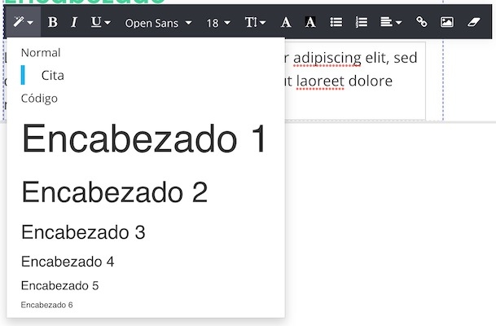Toggle underline formatting
The height and width of the screenshot is (326, 496).
click(100, 23)
